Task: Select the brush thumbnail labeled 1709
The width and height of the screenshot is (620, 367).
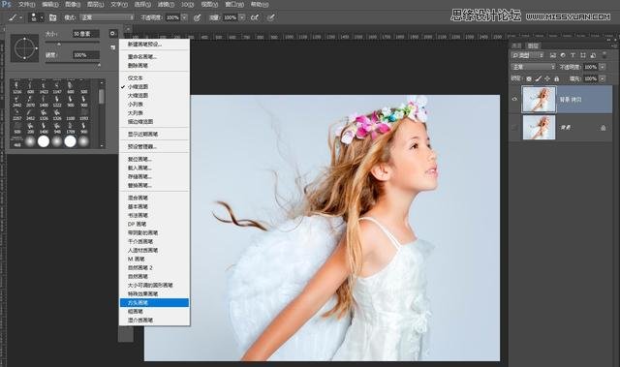Action: coord(71,127)
